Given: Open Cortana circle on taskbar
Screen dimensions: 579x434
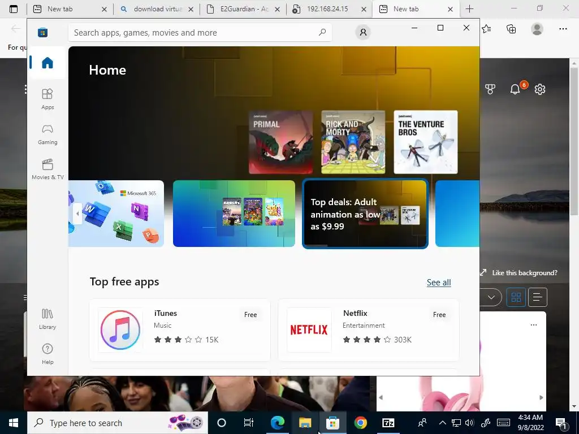Looking at the screenshot, I should click(x=221, y=423).
